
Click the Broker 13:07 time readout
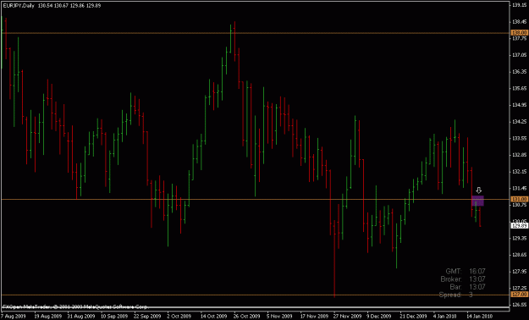tap(463, 279)
